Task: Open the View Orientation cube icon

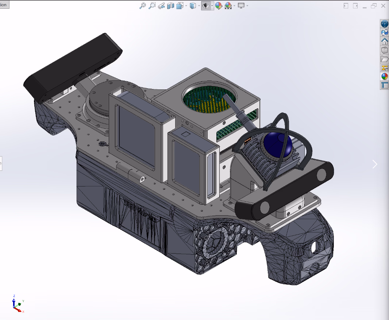Action: click(180, 6)
